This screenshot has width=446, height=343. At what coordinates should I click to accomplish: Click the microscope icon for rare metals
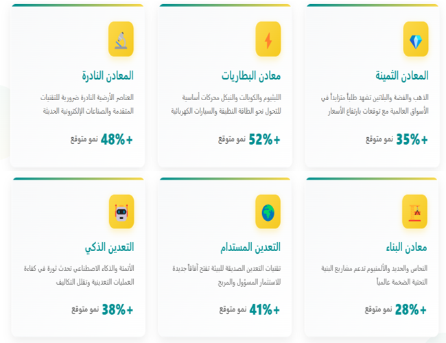[121, 38]
